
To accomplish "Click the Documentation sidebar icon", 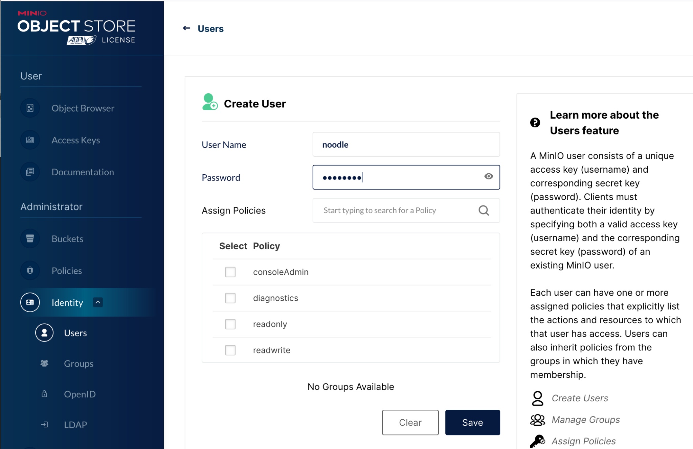I will 30,172.
